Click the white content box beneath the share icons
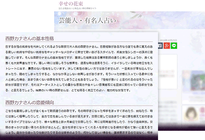The image size is (205, 140). [168, 72]
